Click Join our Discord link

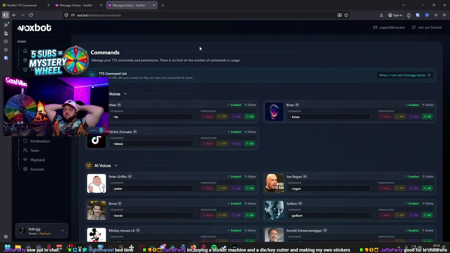[427, 27]
